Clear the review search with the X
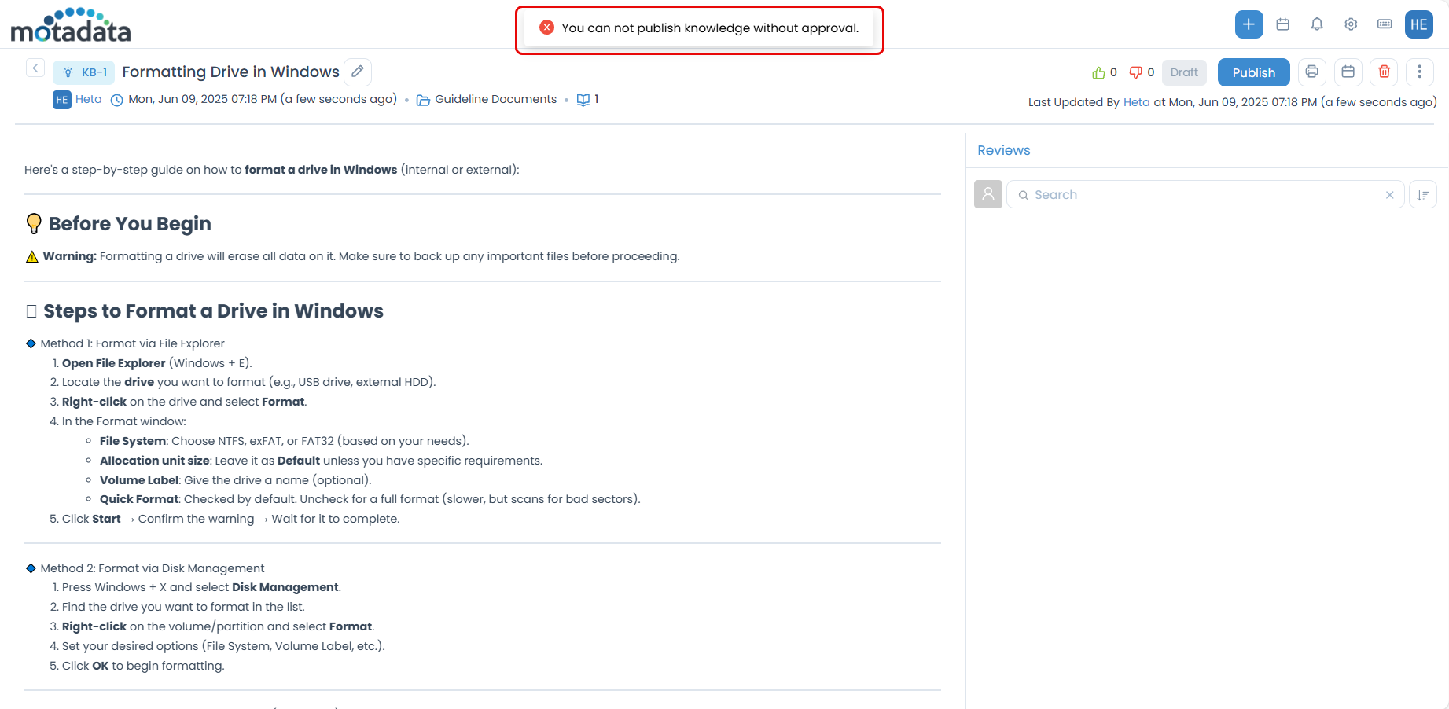1449x709 pixels. pos(1389,194)
